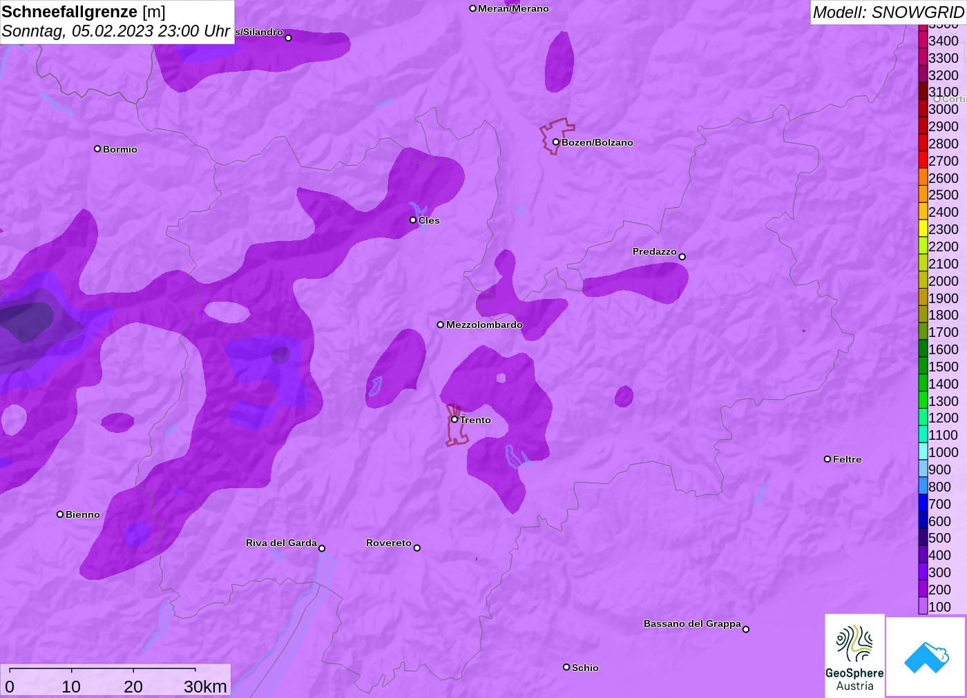The width and height of the screenshot is (967, 698).
Task: Select the Feltre town label
Action: [x=848, y=459]
